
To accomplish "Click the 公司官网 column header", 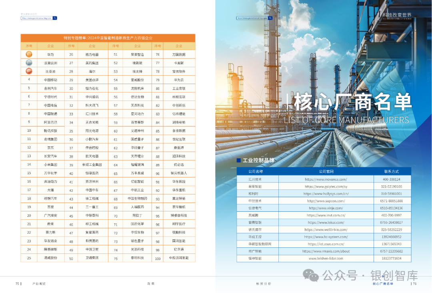I will (x=326, y=171).
